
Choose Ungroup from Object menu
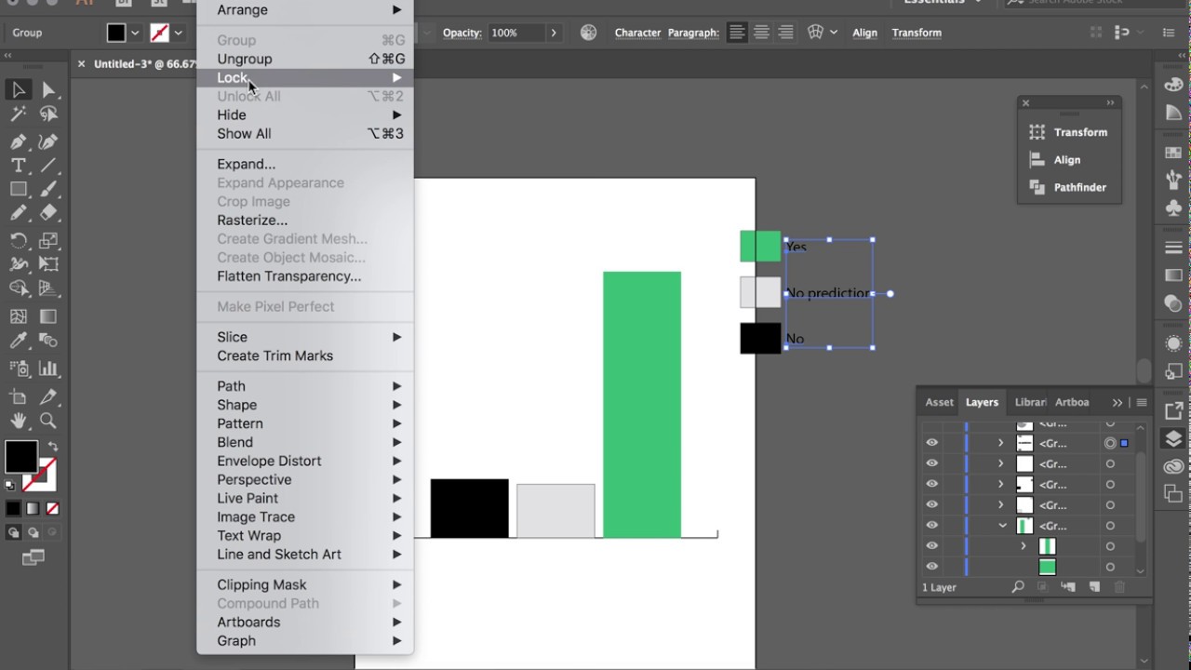click(305, 59)
